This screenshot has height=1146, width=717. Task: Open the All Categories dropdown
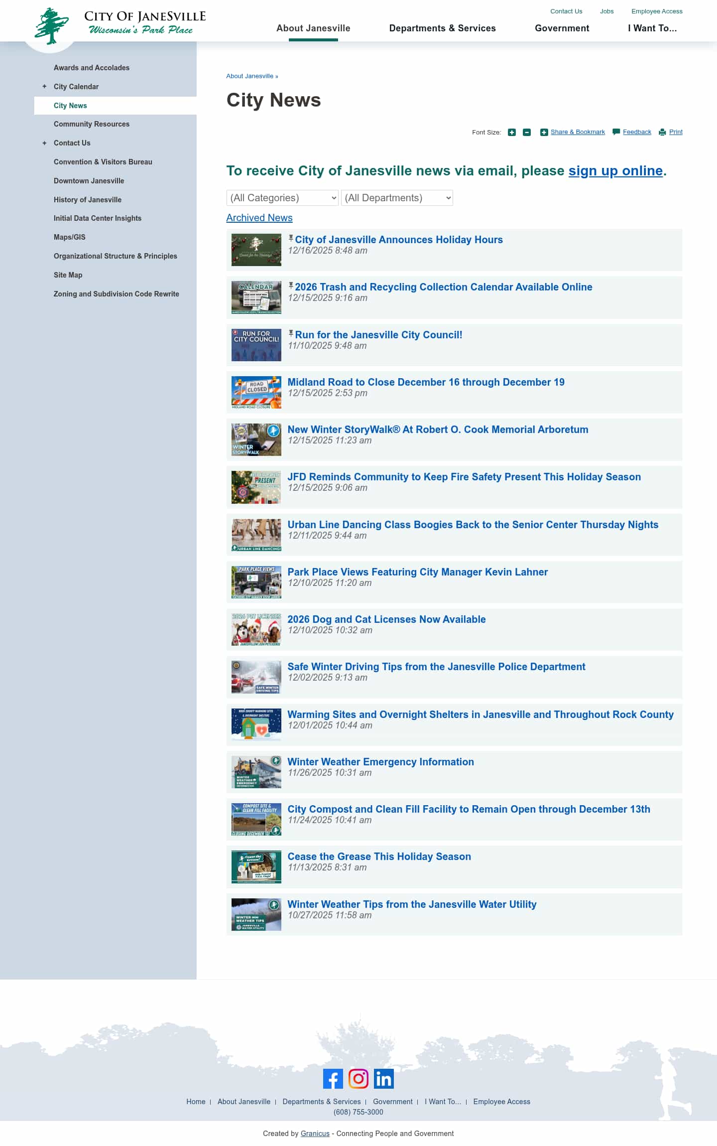click(x=282, y=198)
